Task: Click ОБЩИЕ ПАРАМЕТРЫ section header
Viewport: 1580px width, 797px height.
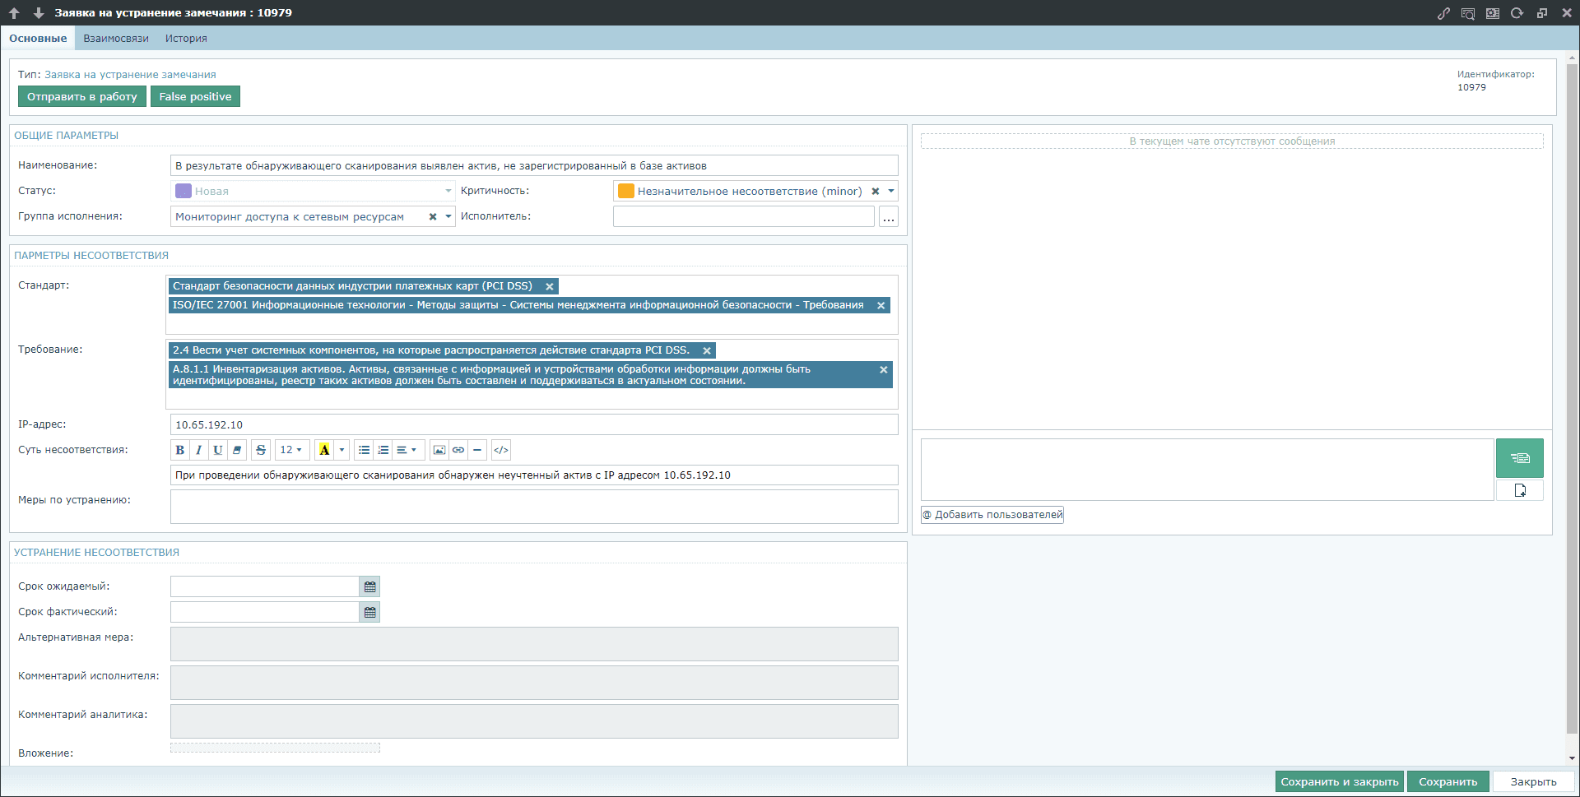Action: click(x=67, y=136)
